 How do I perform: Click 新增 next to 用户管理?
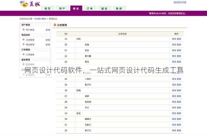pyautogui.click(x=48, y=30)
